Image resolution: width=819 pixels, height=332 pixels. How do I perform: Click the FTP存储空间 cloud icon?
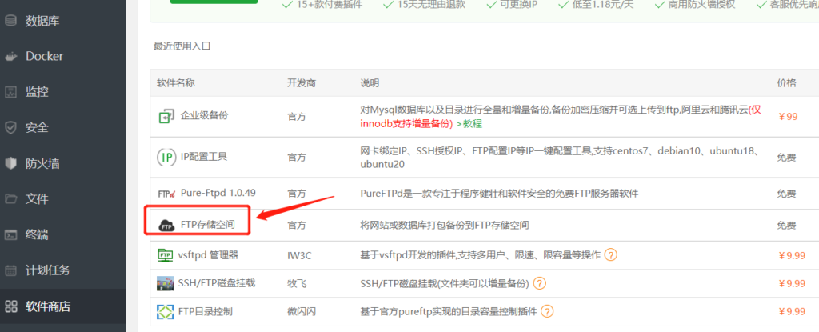[166, 226]
